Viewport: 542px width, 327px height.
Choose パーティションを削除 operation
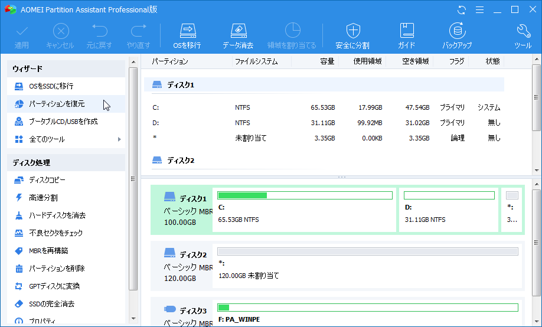66,268
